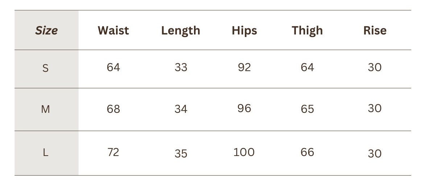Screen dimensions: 425x189
Task: Select the length value 35 for size L
Action: (x=181, y=153)
